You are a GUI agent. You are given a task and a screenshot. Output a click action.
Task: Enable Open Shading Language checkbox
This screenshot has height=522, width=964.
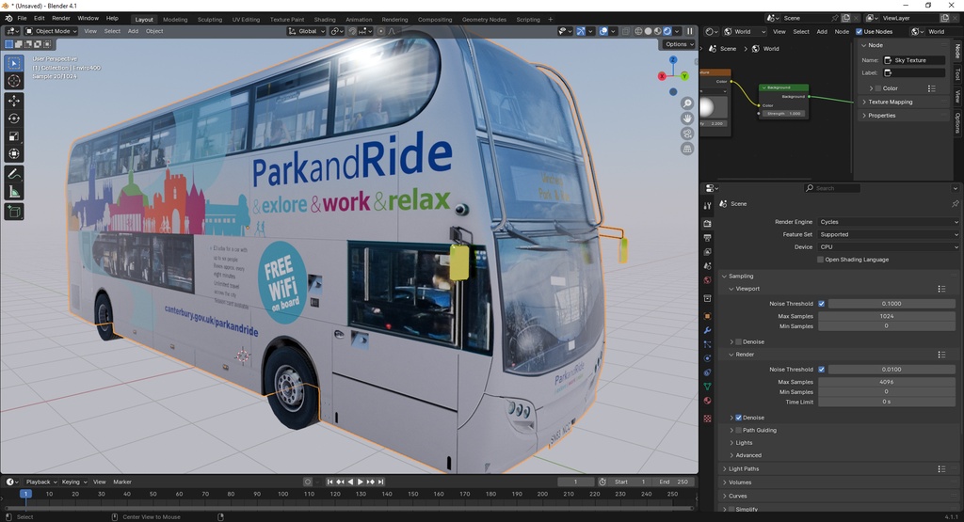tap(820, 260)
